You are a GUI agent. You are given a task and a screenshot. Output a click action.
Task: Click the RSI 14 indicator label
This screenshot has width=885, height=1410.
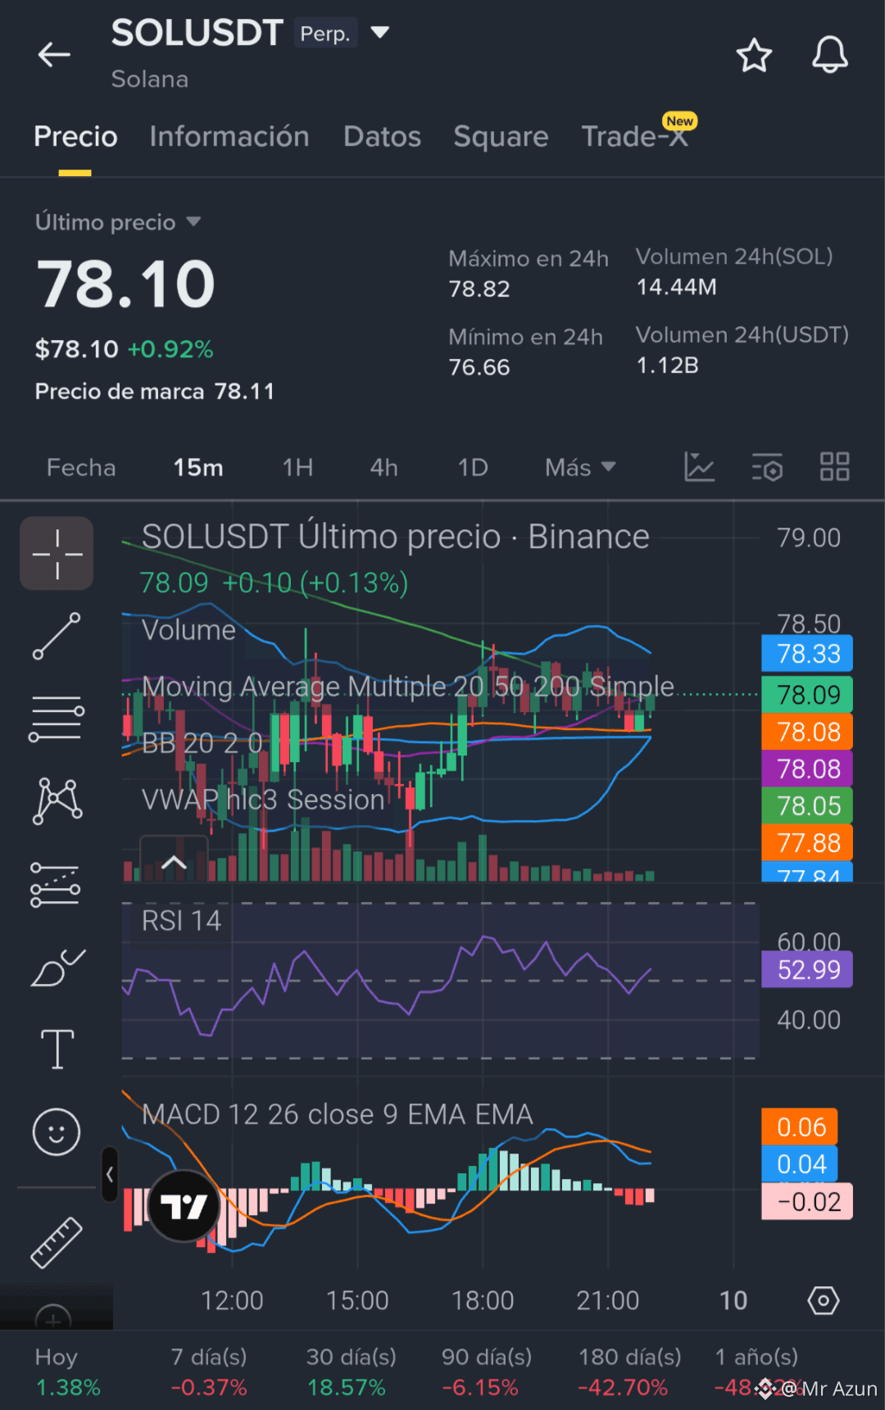pyautogui.click(x=181, y=921)
